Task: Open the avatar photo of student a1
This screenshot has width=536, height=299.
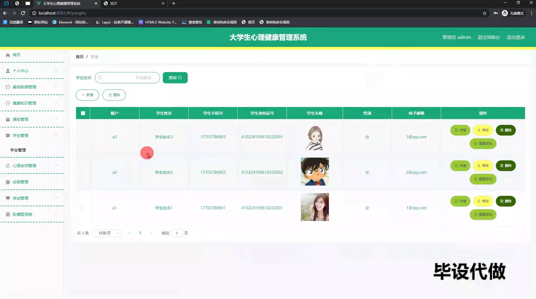Action: (x=315, y=207)
